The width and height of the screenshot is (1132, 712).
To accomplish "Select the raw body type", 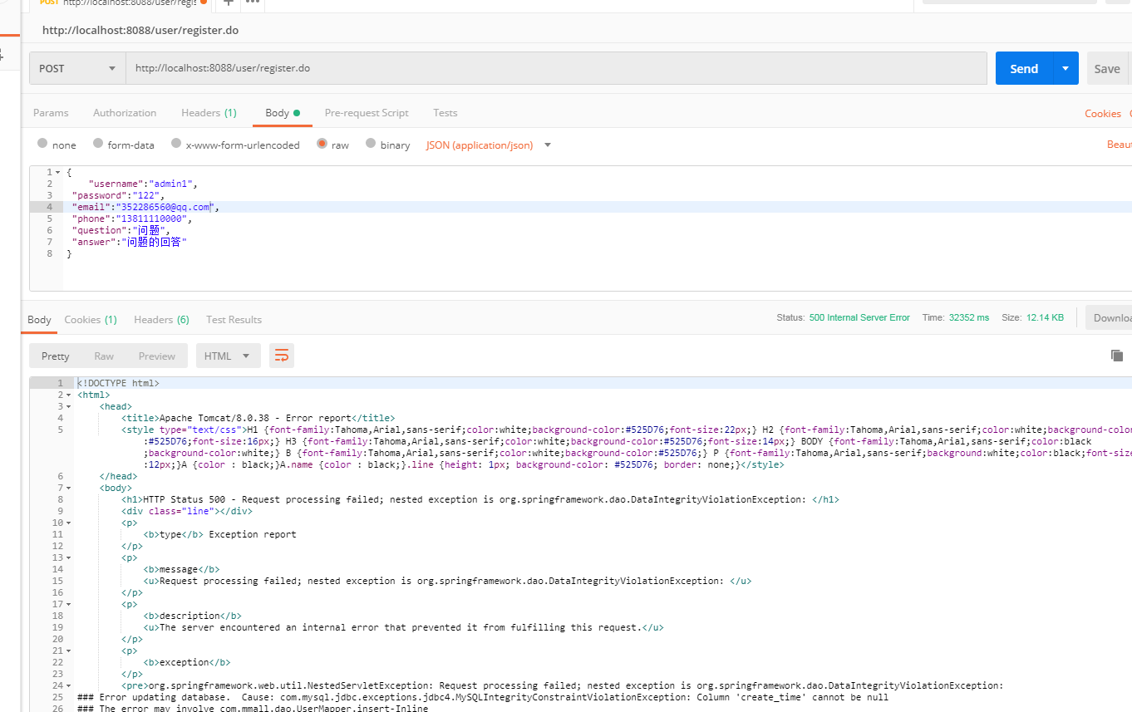I will (x=322, y=144).
